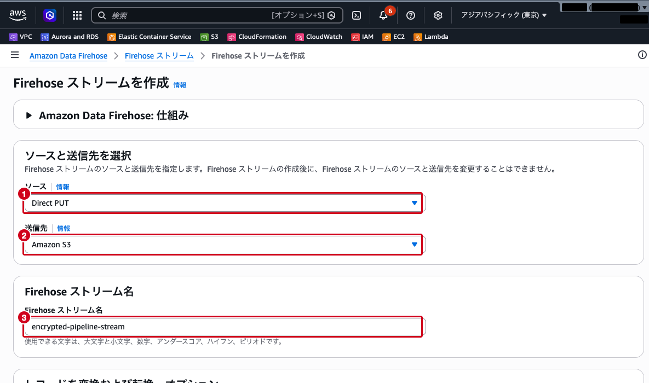Click the AWS logo home icon

pos(18,15)
